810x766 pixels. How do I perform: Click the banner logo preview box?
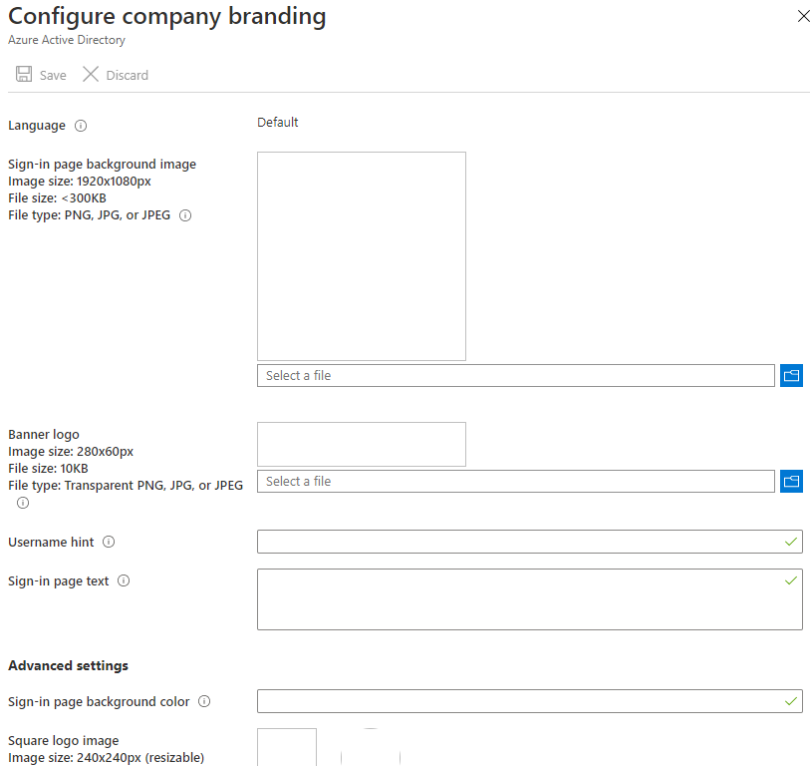362,444
